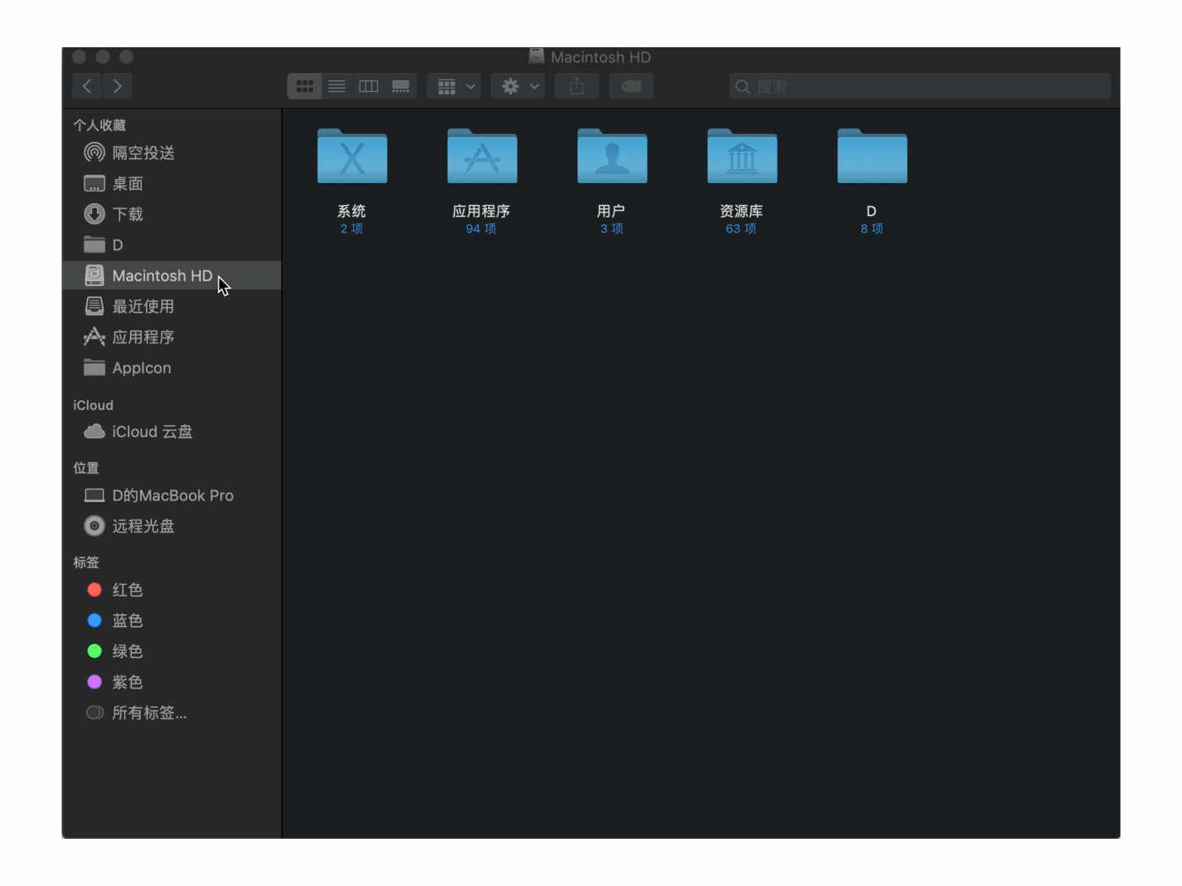The image size is (1182, 886).
Task: Click the edit tags toolbar button
Action: click(x=632, y=86)
